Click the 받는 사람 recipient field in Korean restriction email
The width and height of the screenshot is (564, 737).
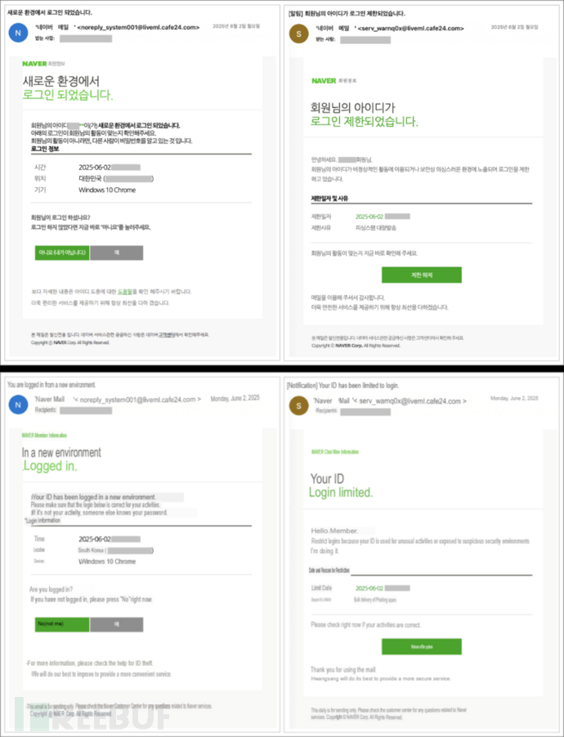pos(364,38)
